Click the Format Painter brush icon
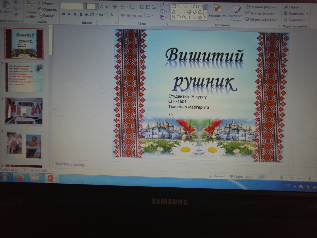This screenshot has height=238, width=317. [x=16, y=14]
